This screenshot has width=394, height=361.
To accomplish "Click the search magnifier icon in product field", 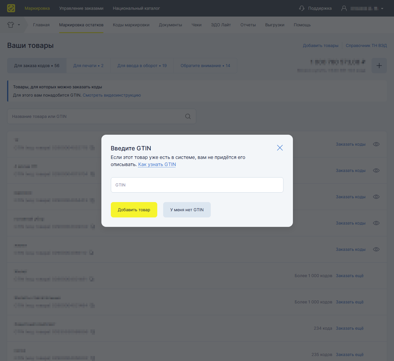I will click(x=188, y=116).
